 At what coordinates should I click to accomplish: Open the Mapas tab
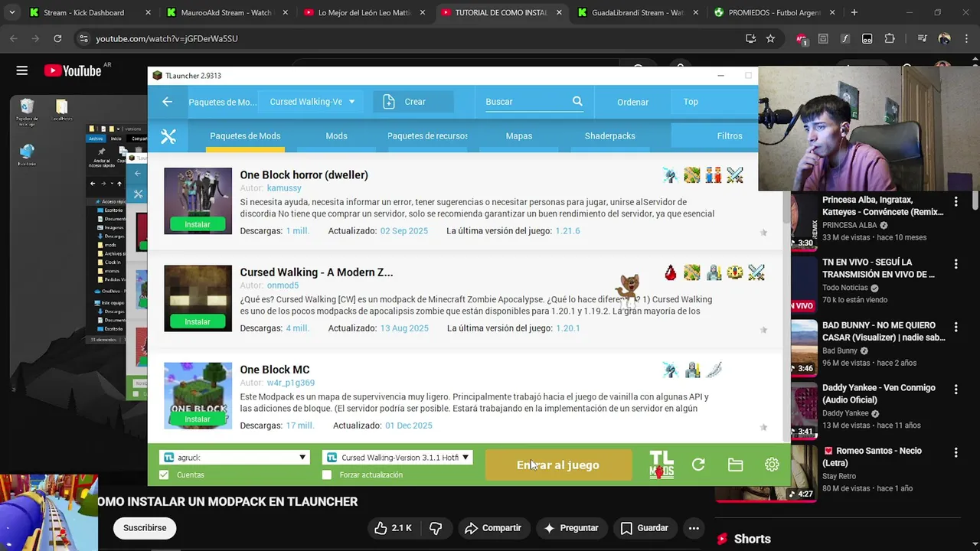(x=518, y=136)
